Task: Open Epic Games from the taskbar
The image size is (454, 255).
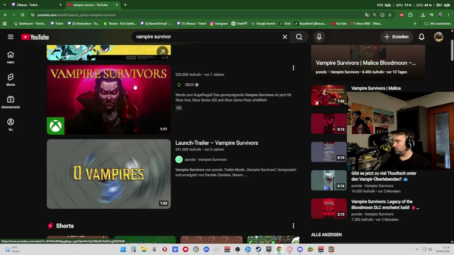Action: [269, 249]
